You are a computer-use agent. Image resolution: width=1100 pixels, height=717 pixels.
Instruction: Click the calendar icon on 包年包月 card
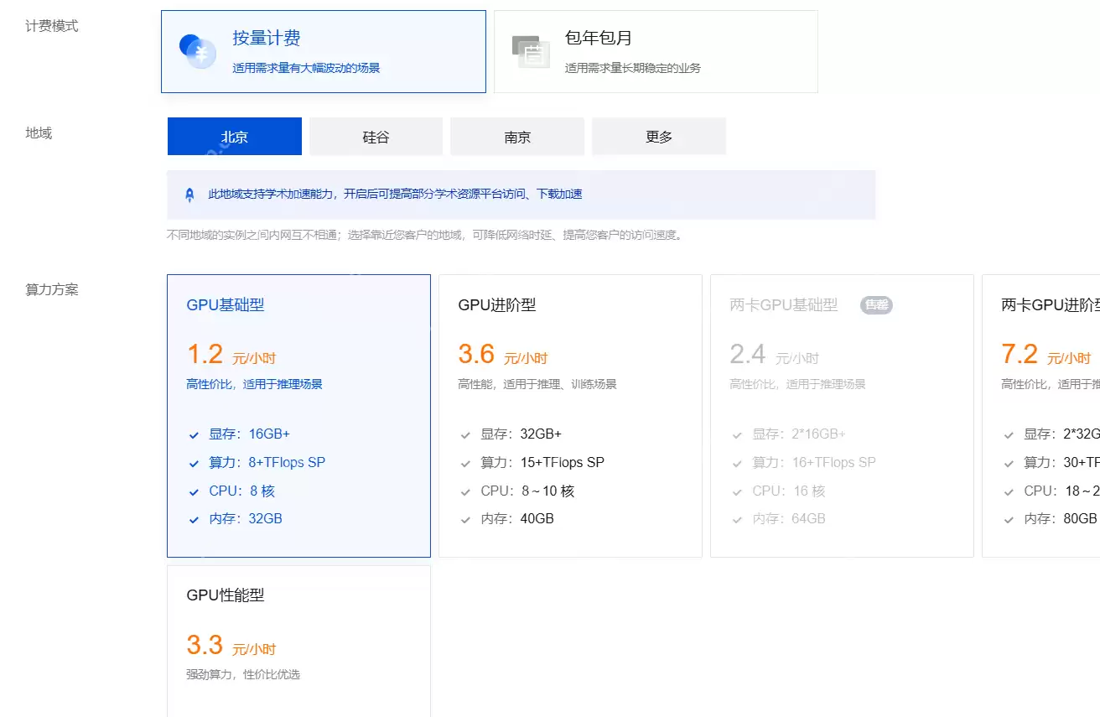[x=530, y=50]
